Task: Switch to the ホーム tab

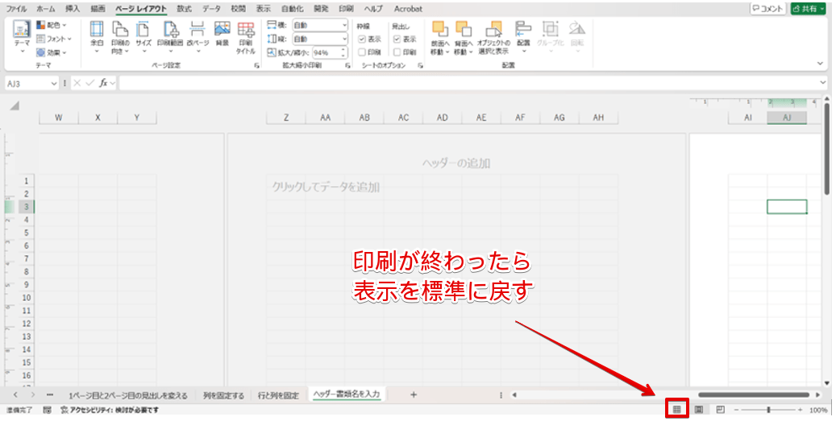Action: click(x=46, y=9)
